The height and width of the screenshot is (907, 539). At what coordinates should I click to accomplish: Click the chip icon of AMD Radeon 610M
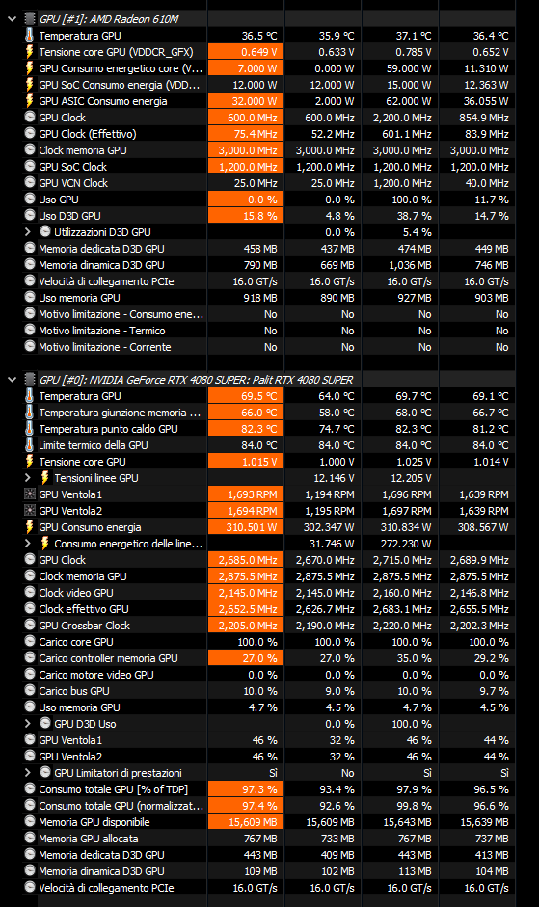click(30, 19)
